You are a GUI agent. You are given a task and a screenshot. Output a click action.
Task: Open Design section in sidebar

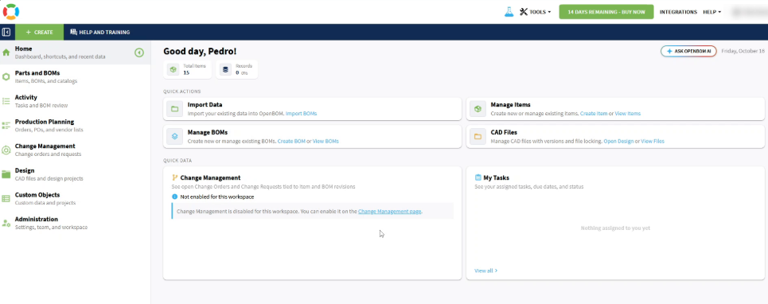click(x=75, y=174)
